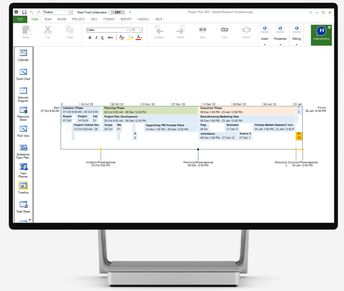Screen dimensions: 344x291
Task: Switch to the FORMAT ribbon tab
Action: pos(109,19)
